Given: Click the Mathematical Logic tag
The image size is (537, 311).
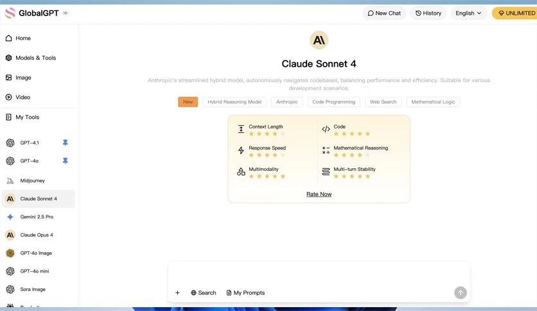Looking at the screenshot, I should (x=433, y=102).
